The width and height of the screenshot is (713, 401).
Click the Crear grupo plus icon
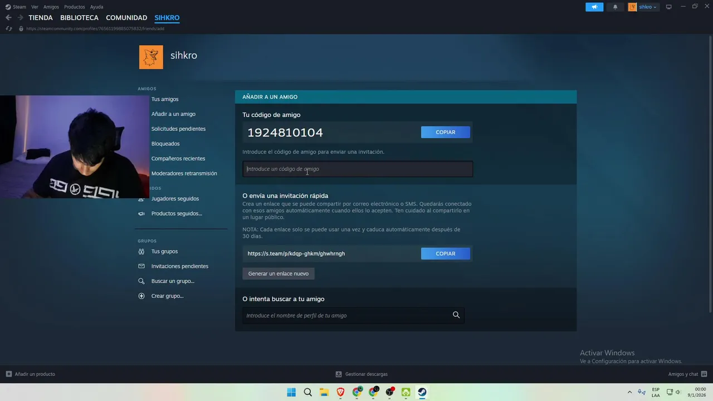[141, 296]
